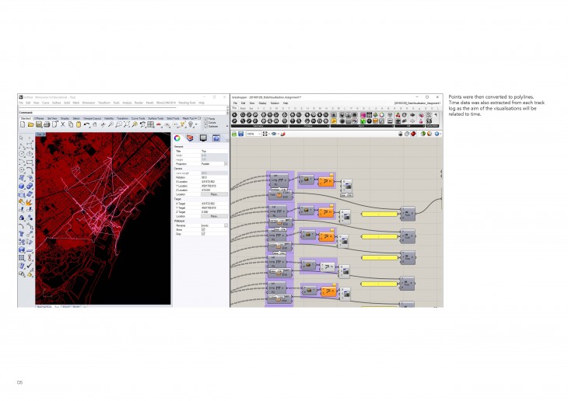This screenshot has height=401, width=568.
Task: Toggle the wallpaper Gray checkbox
Action: click(x=203, y=234)
